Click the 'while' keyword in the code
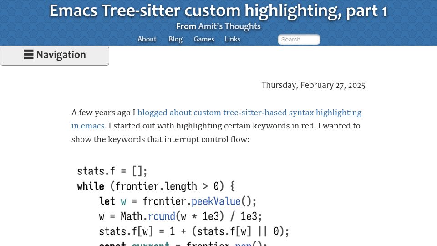Image resolution: width=437 pixels, height=246 pixels. [91, 186]
